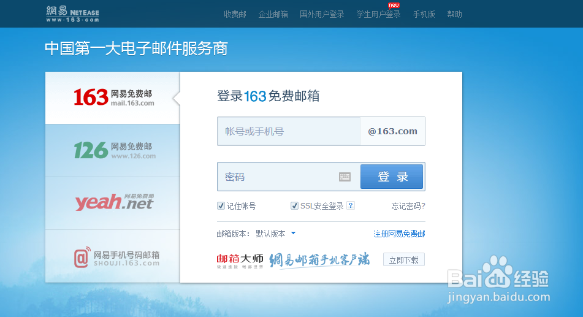Screen dimensions: 583x317
Task: Open 企业邮箱 in the top navigation
Action: (x=273, y=15)
